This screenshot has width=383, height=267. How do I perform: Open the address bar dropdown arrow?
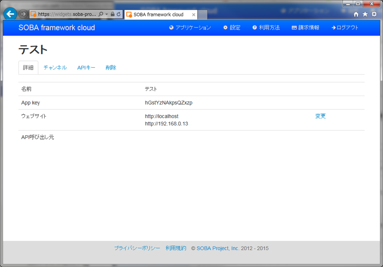[107, 15]
